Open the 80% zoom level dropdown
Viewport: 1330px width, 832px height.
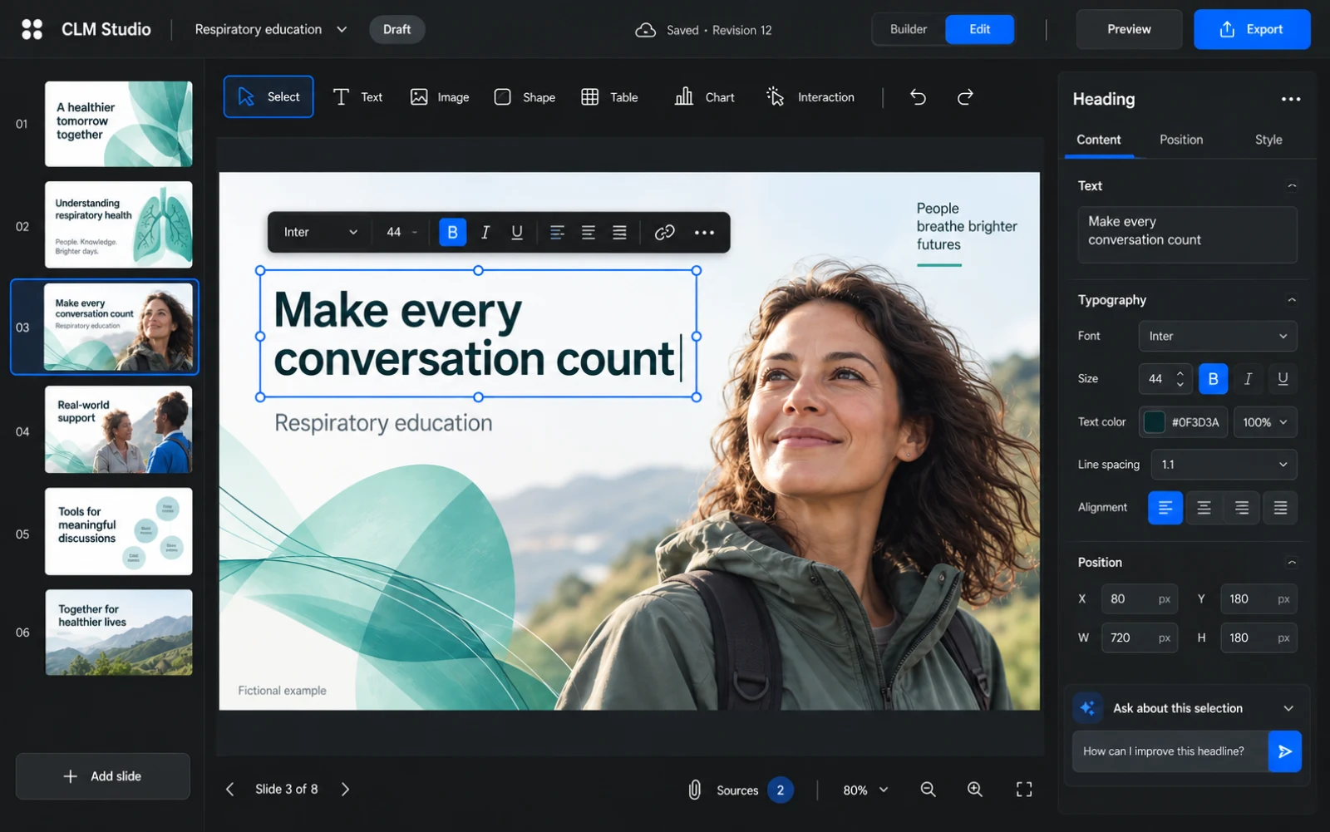[865, 790]
